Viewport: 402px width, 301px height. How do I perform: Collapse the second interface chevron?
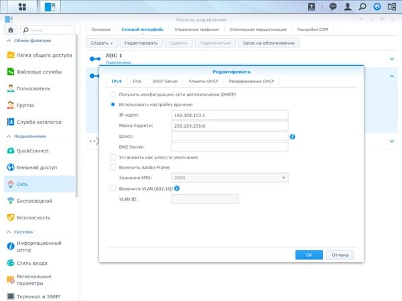click(x=392, y=76)
